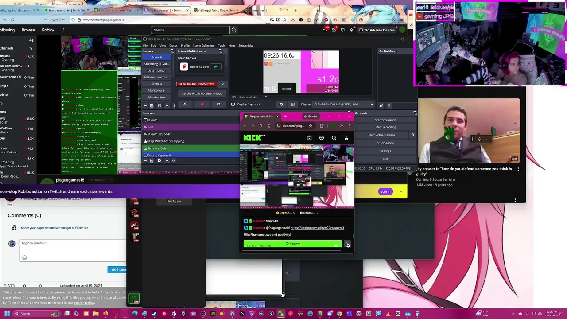The image size is (567, 319).
Task: Open the Windows Start menu
Action: (7, 314)
